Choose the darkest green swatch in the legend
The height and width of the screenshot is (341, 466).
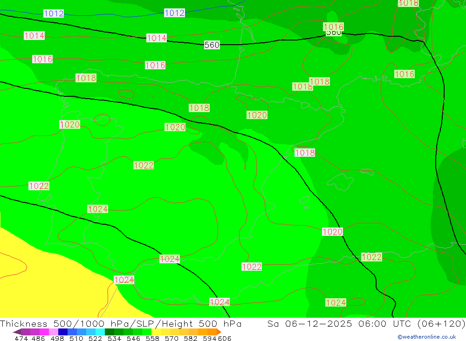tap(110, 332)
